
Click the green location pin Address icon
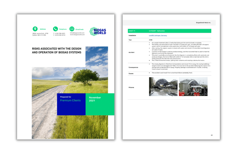pos(35,29)
